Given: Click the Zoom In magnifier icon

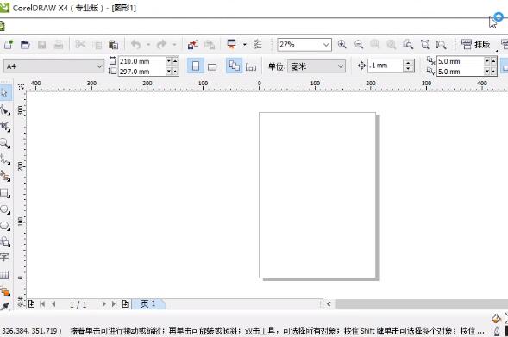Looking at the screenshot, I should tap(342, 44).
